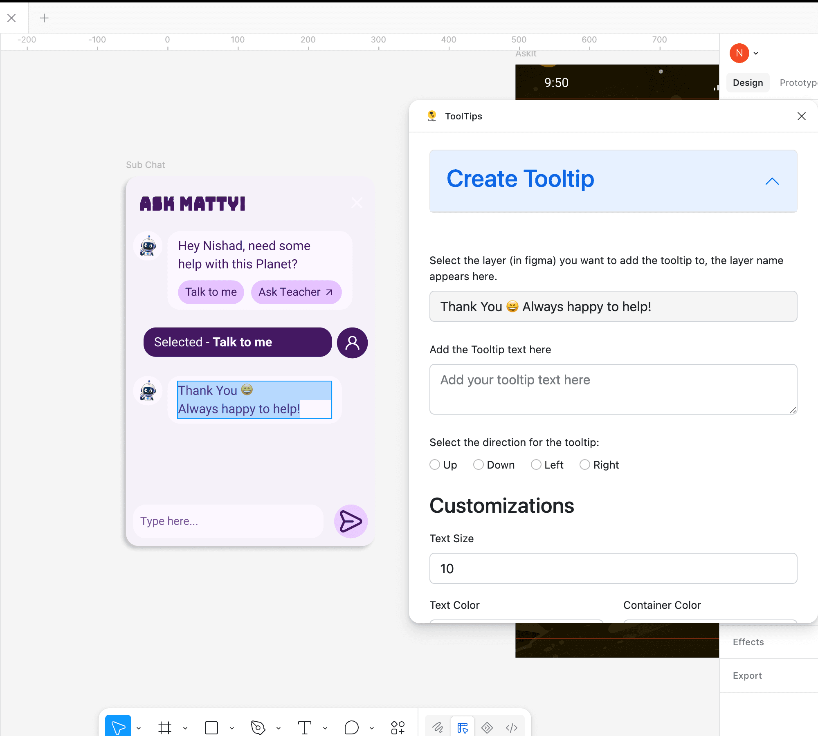Click the send arrow icon in chat
The width and height of the screenshot is (818, 736).
[x=351, y=521]
